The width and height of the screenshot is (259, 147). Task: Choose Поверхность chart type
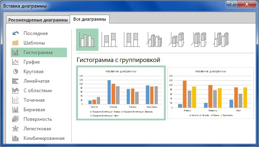[39, 119]
